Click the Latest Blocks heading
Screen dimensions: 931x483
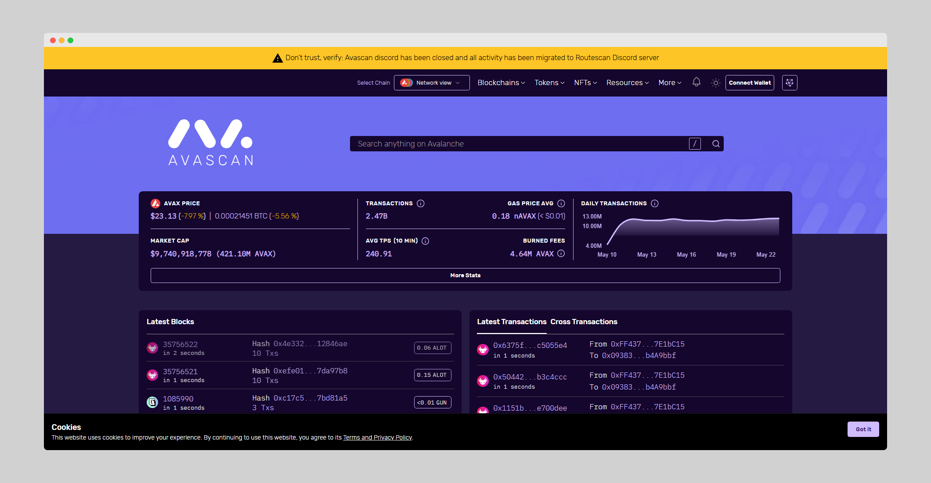[170, 322]
